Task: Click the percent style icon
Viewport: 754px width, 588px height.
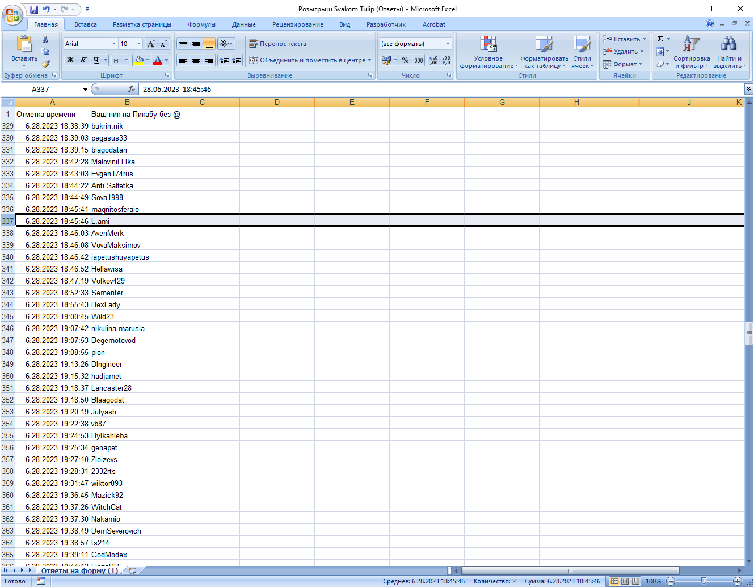Action: click(x=405, y=60)
